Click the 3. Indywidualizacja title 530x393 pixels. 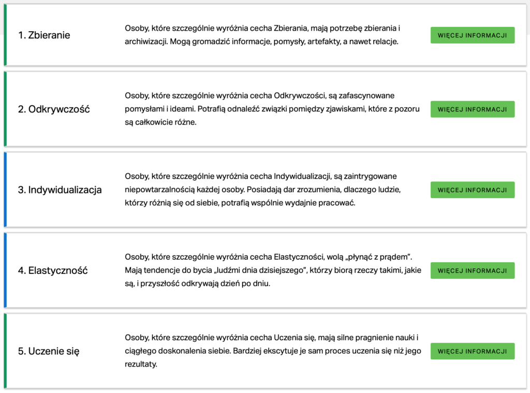click(x=60, y=190)
